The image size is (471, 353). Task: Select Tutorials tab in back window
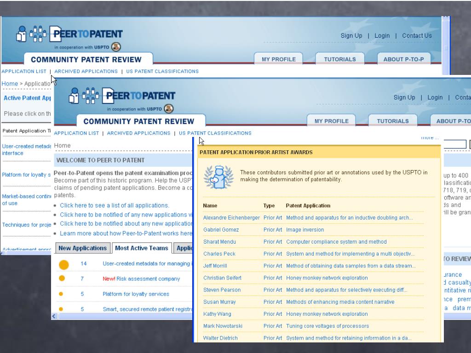(340, 59)
